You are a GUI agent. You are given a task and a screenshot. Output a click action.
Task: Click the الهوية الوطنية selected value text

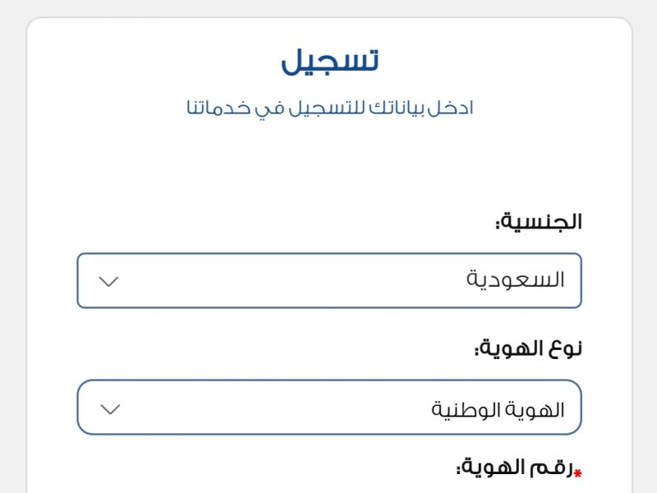(x=498, y=409)
